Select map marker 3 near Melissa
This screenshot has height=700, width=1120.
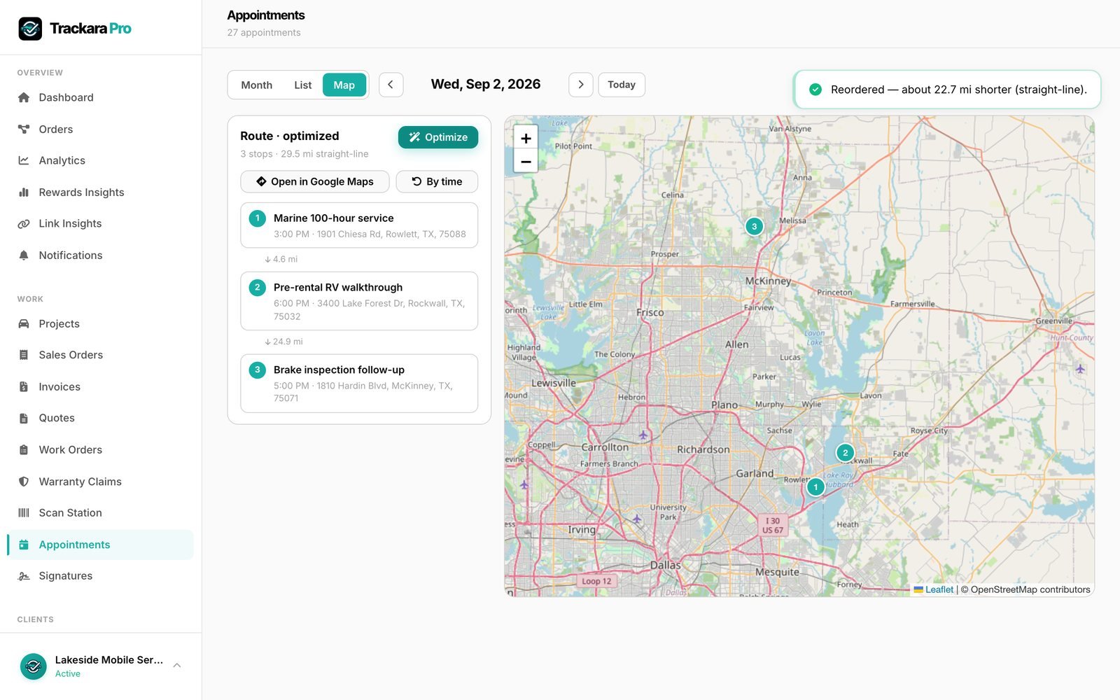tap(754, 226)
